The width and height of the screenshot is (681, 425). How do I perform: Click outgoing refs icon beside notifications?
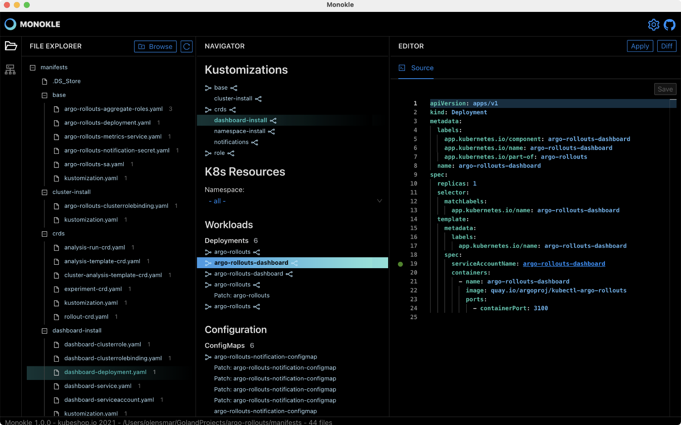(255, 142)
